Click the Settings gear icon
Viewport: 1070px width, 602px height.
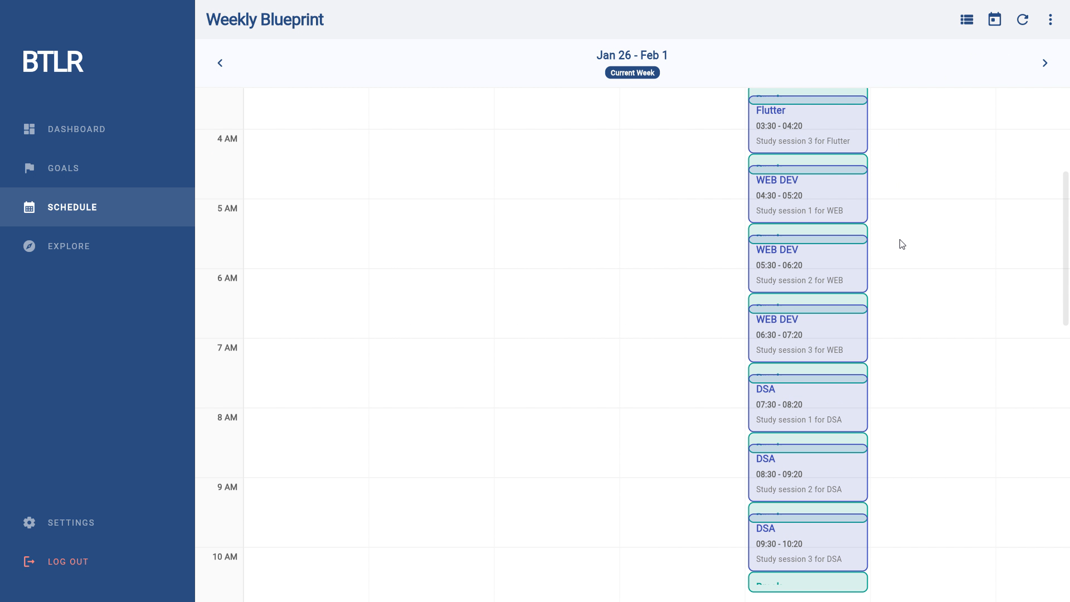point(30,523)
